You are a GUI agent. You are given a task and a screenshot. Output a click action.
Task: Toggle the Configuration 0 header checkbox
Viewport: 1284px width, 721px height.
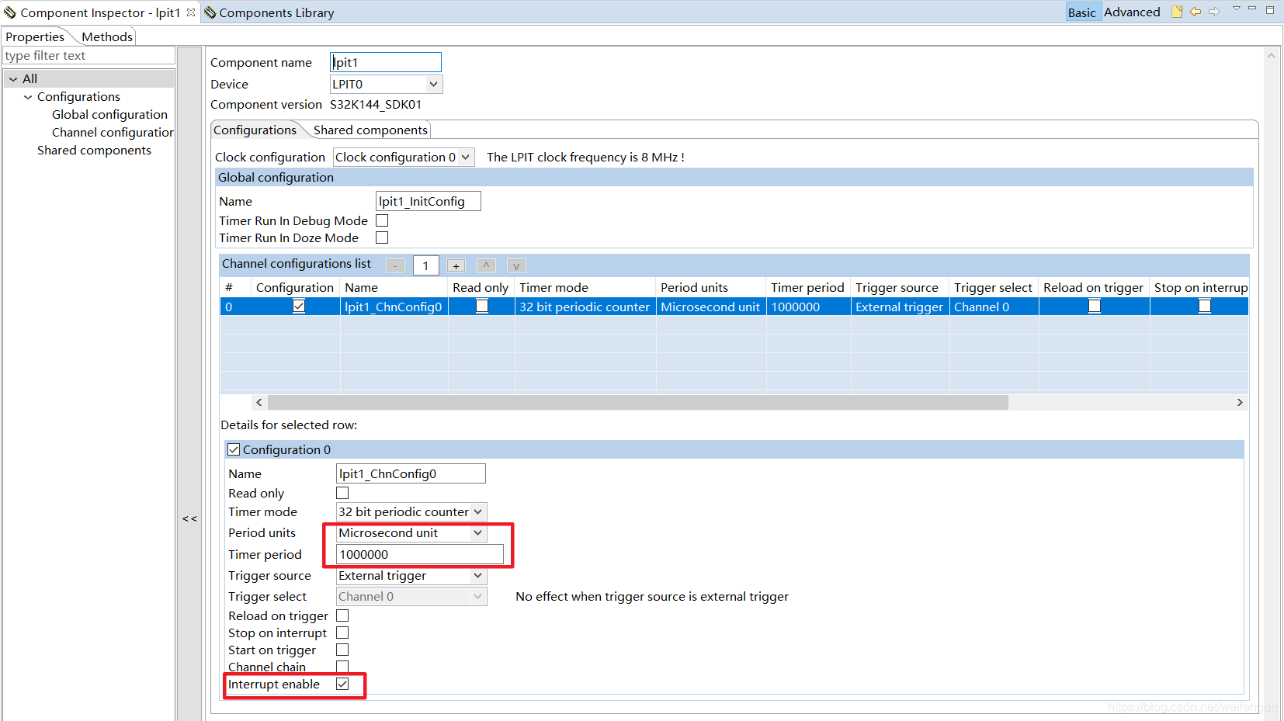click(x=234, y=449)
